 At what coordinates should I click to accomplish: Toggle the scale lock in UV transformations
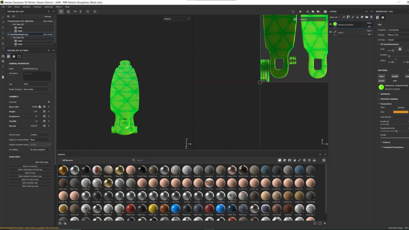pyautogui.click(x=400, y=49)
